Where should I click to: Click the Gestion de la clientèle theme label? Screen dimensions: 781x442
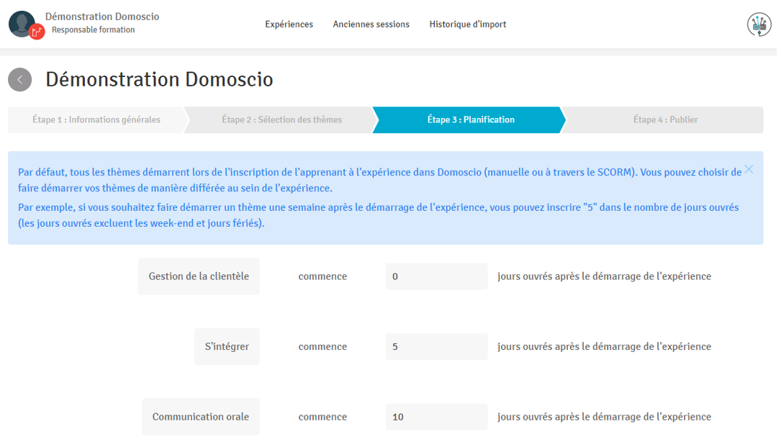[199, 276]
